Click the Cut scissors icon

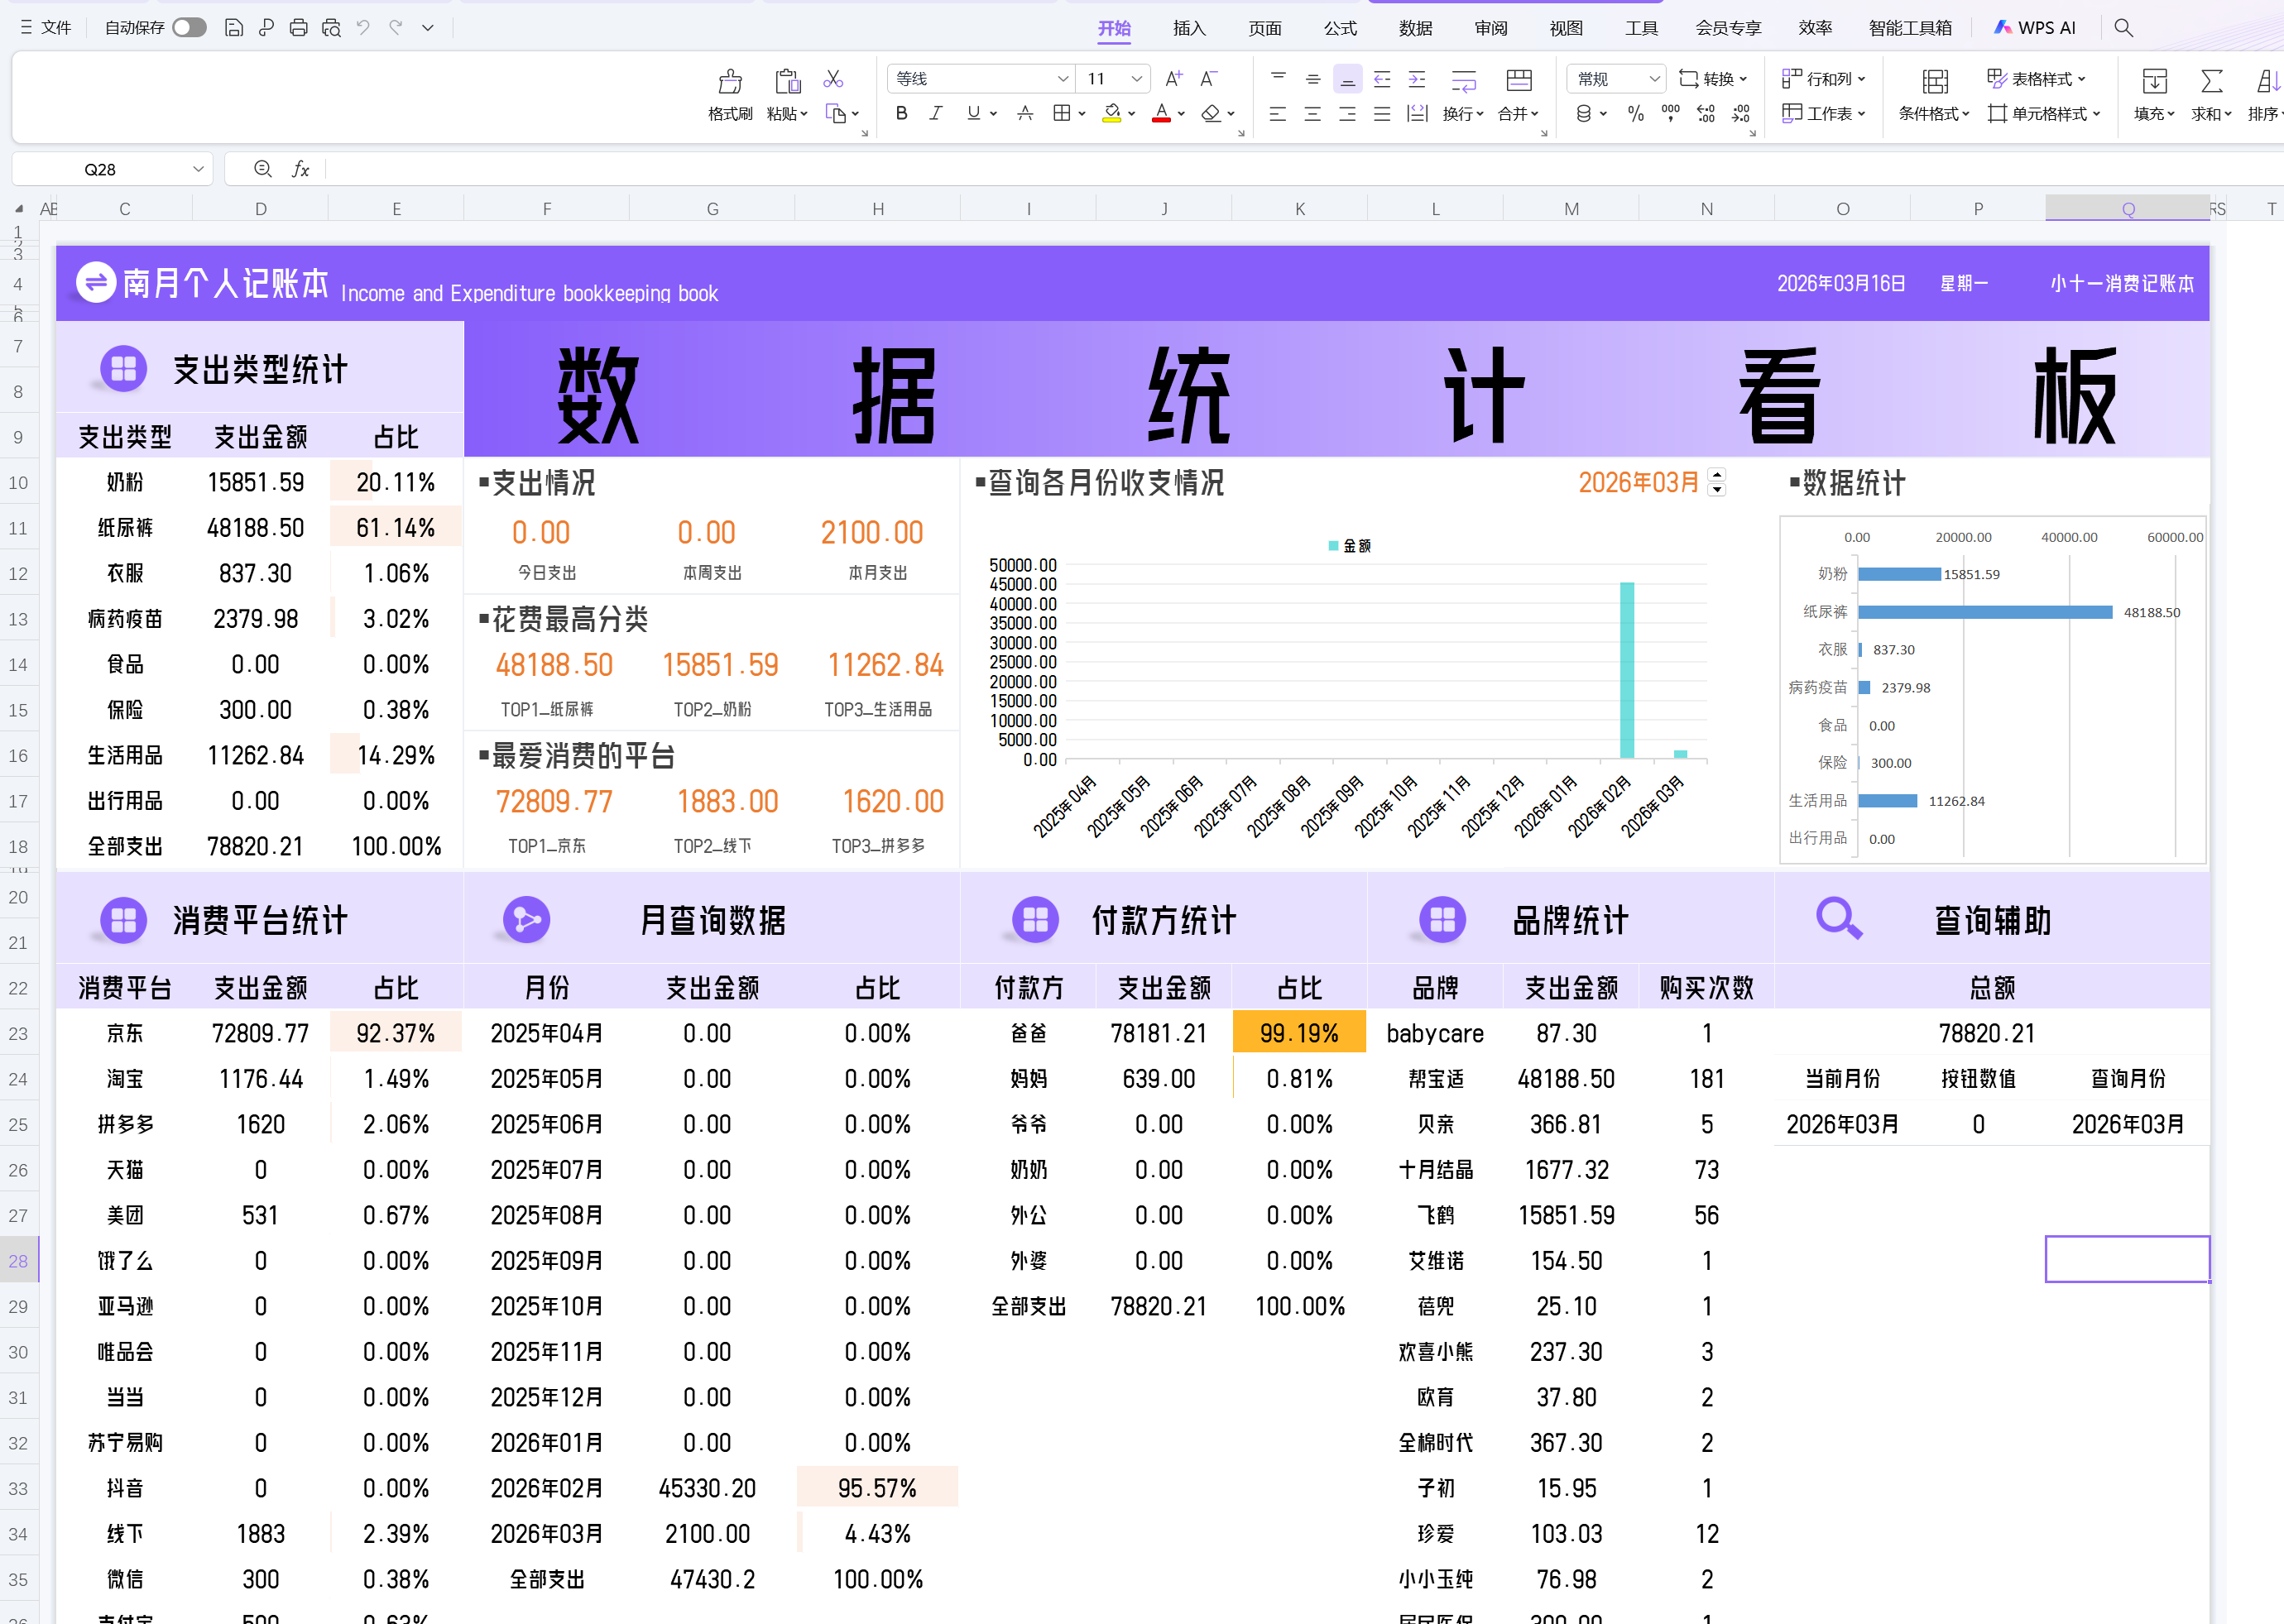coord(833,79)
